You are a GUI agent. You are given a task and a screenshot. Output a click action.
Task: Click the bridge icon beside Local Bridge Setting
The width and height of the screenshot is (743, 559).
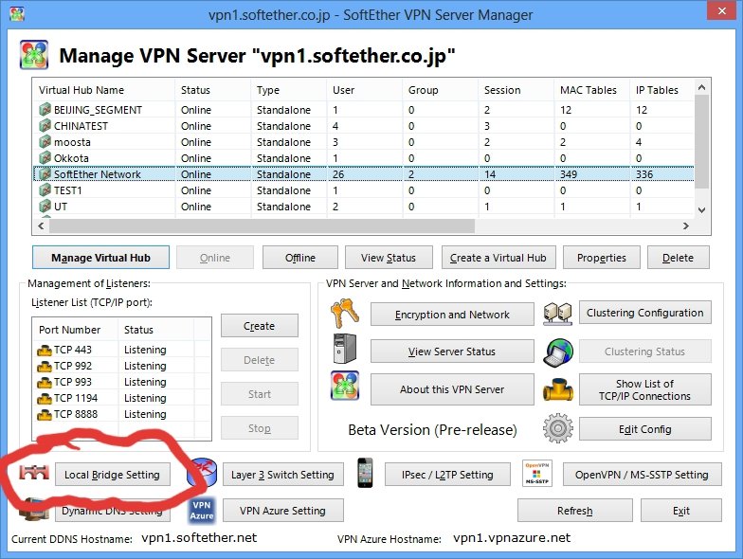click(34, 473)
